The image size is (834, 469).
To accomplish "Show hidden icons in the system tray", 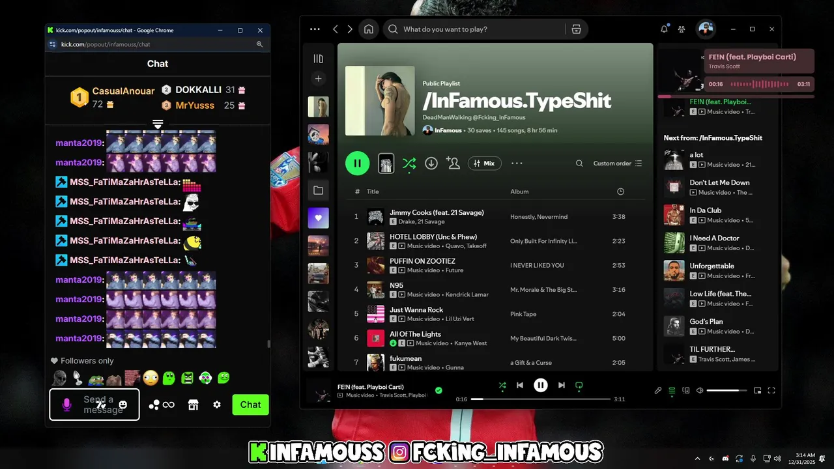I will 697,459.
